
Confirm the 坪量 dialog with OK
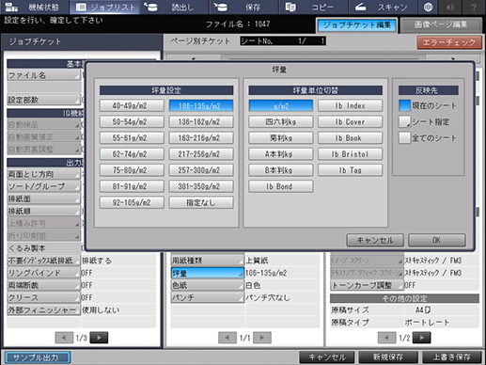click(x=437, y=240)
